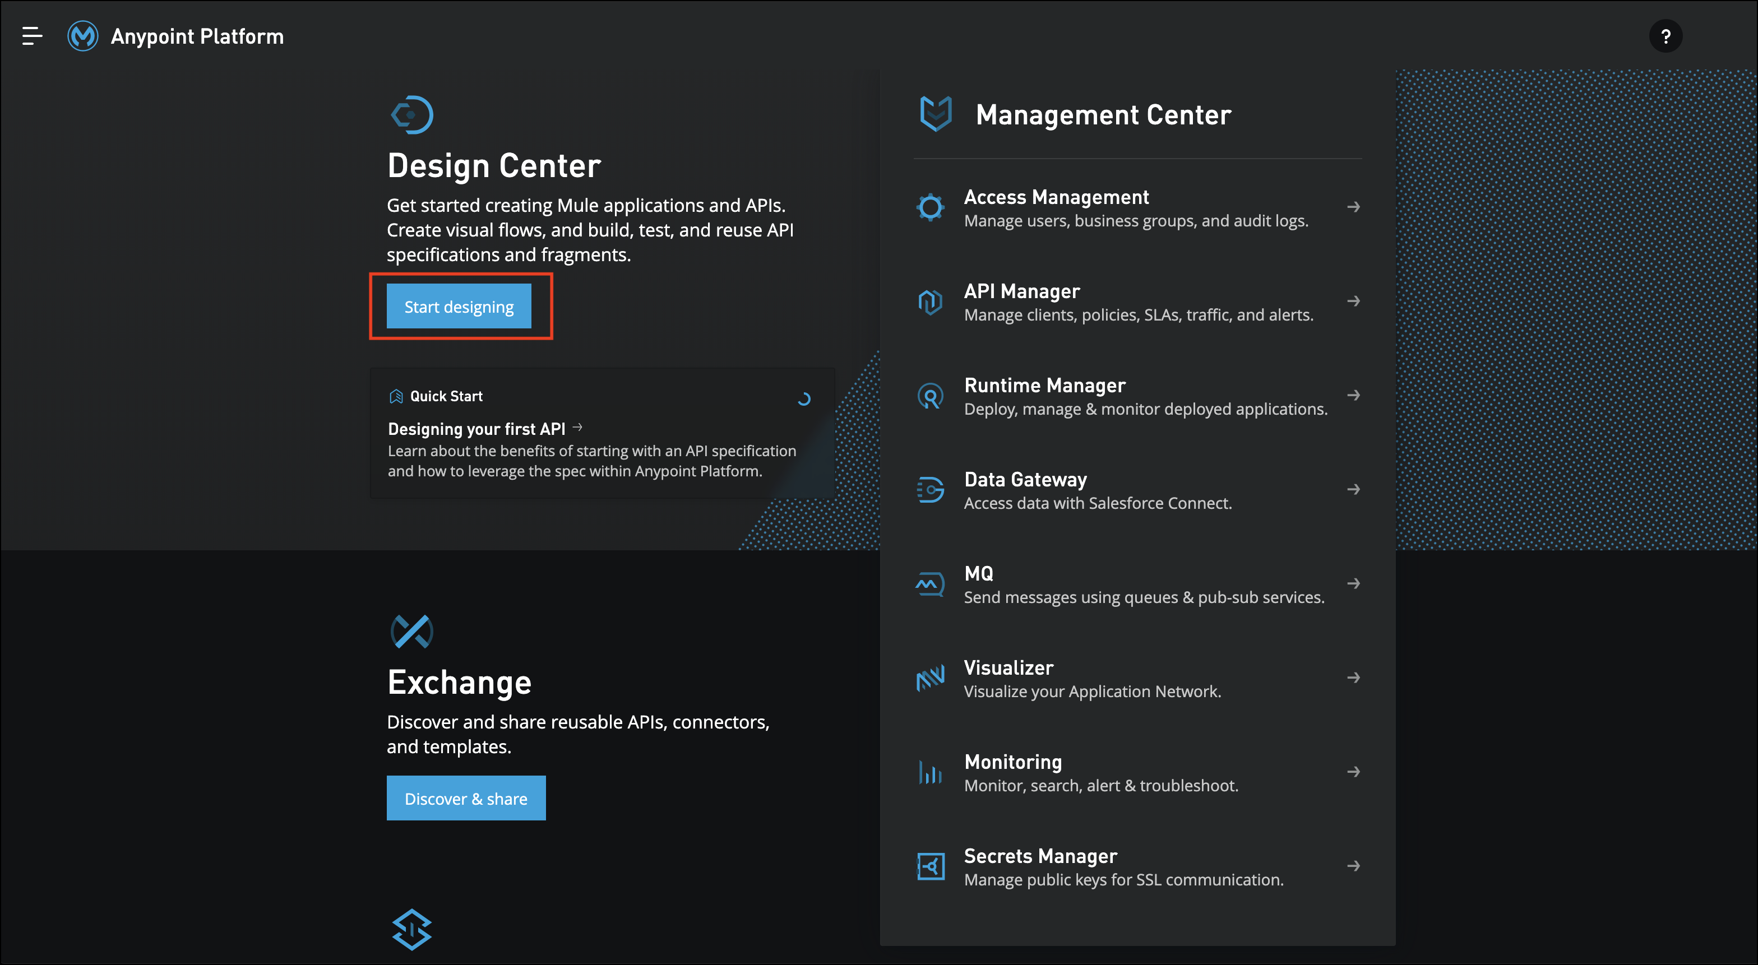Open Visualizer for Application Network
This screenshot has height=965, width=1758.
(1137, 679)
